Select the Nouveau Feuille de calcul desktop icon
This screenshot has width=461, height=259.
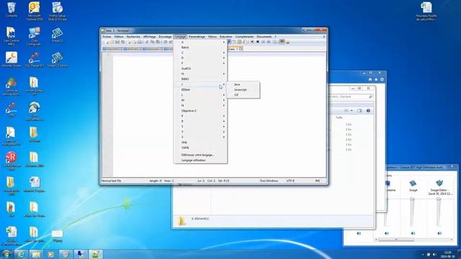pyautogui.click(x=426, y=12)
